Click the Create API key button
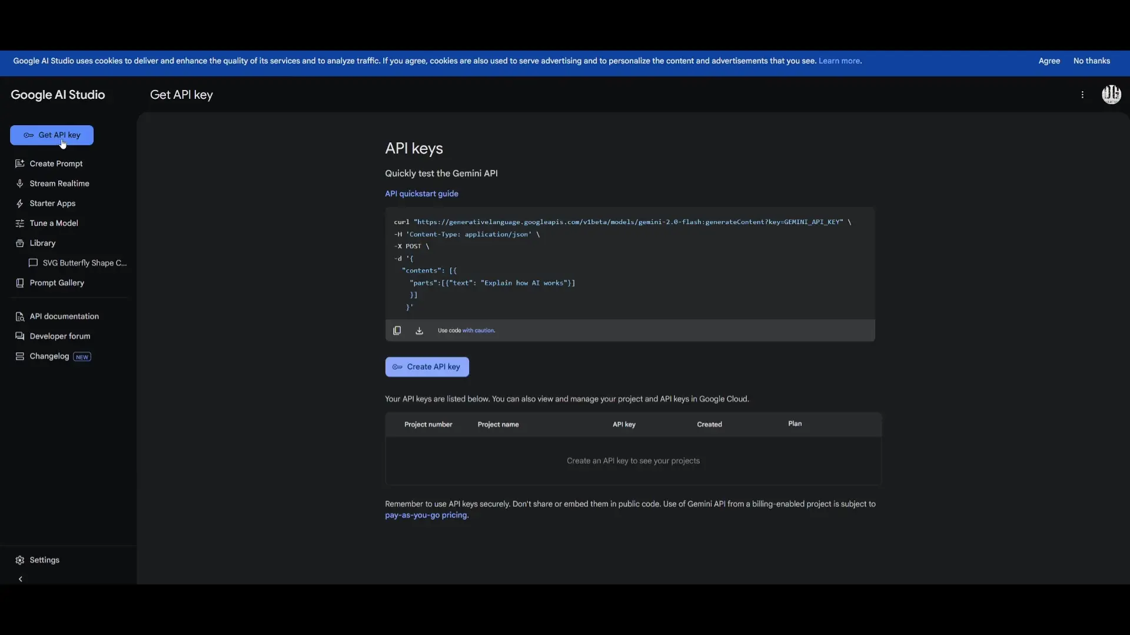1130x635 pixels. [x=427, y=367]
